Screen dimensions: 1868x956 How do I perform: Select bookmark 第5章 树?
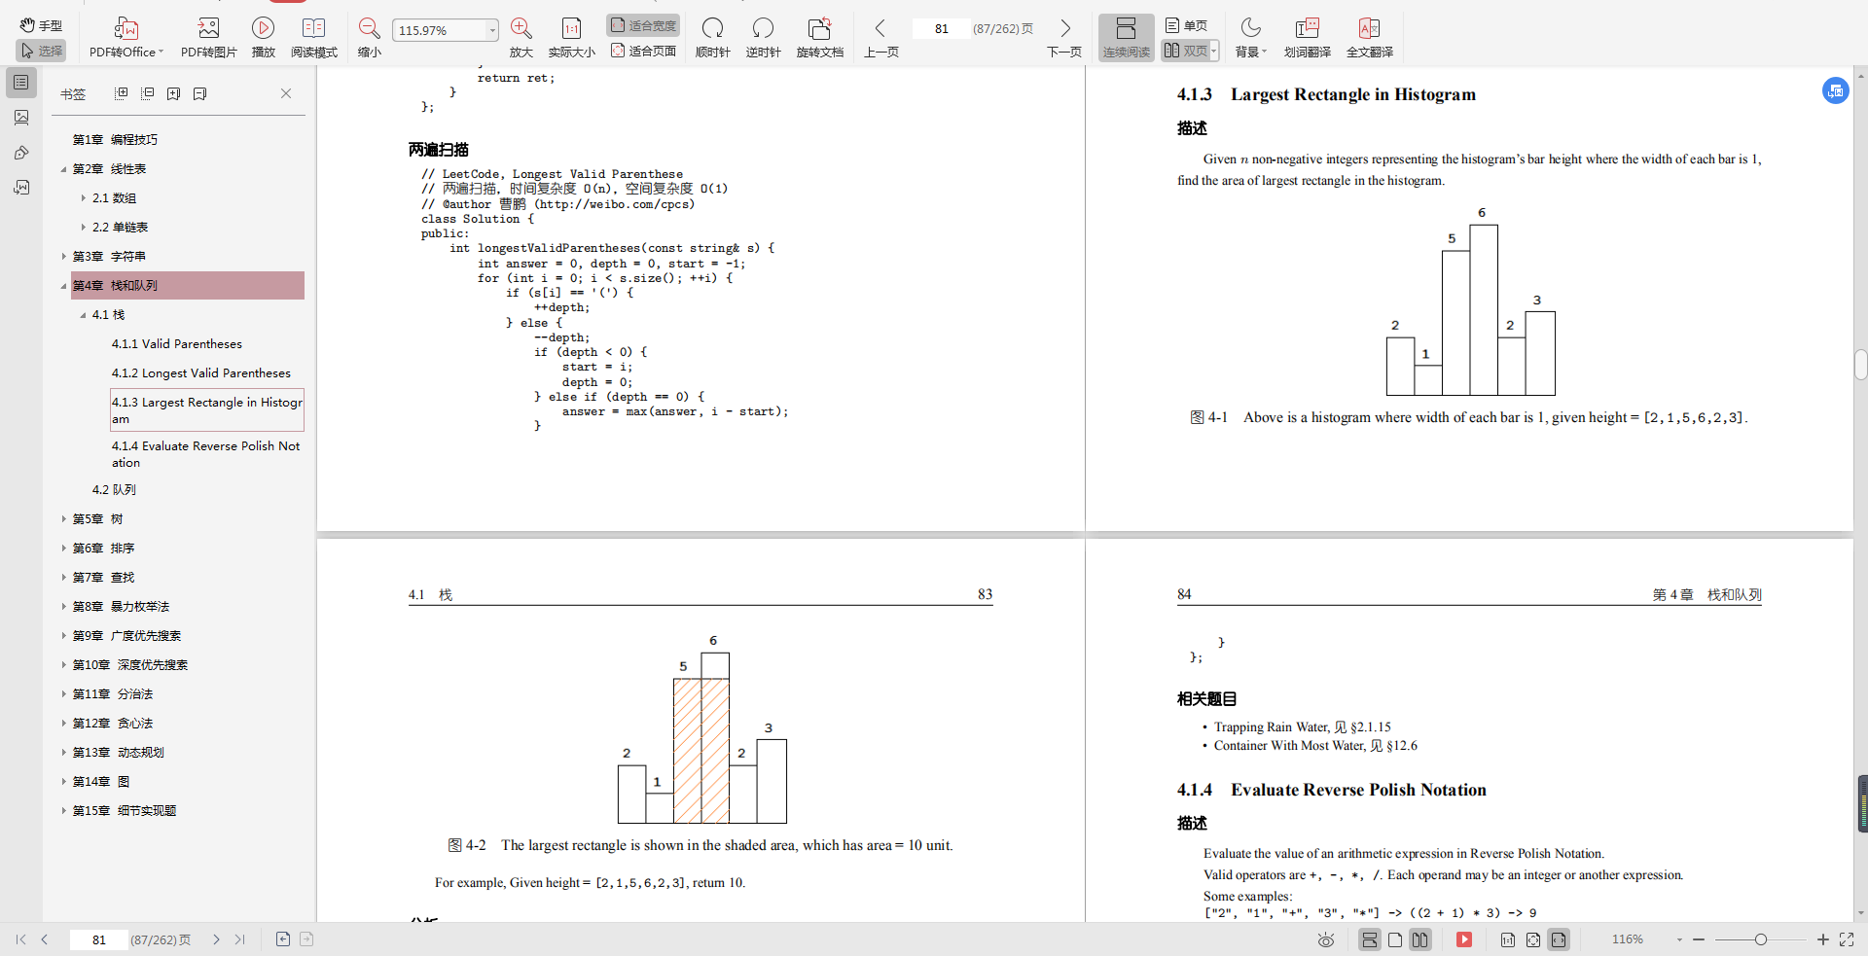[x=97, y=519]
